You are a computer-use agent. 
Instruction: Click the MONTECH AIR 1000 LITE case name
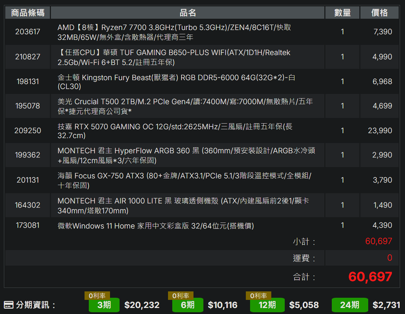point(183,206)
